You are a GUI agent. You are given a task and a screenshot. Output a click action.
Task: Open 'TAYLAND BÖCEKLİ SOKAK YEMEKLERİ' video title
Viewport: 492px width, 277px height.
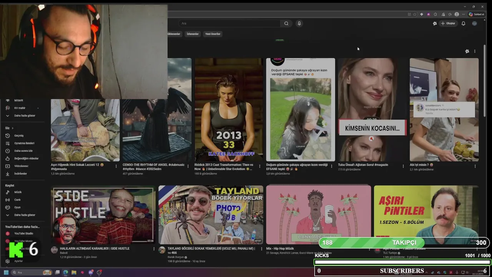tap(211, 250)
